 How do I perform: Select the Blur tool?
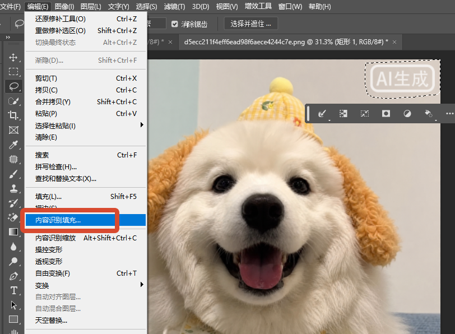click(x=13, y=247)
